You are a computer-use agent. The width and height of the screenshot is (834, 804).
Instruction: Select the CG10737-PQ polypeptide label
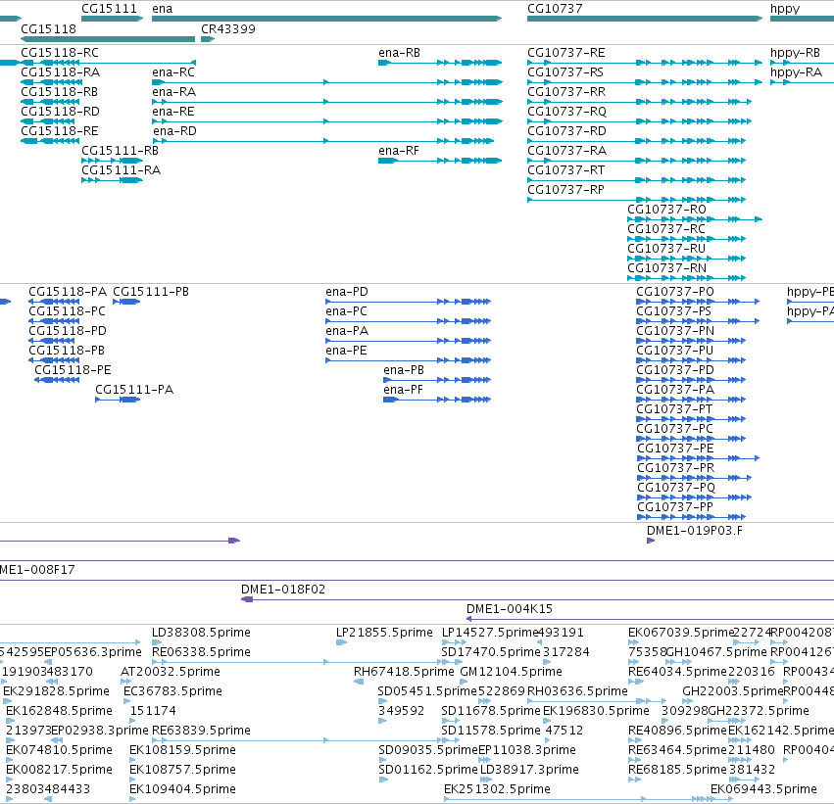coord(676,488)
